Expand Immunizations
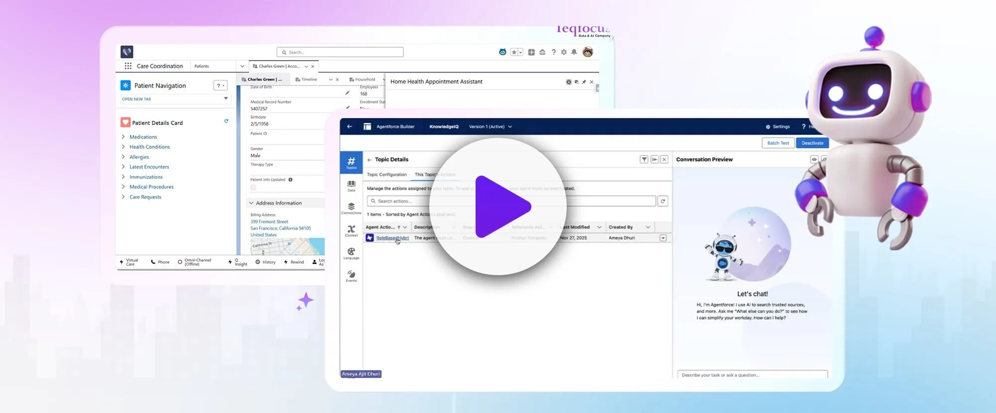The image size is (996, 413). pyautogui.click(x=123, y=177)
